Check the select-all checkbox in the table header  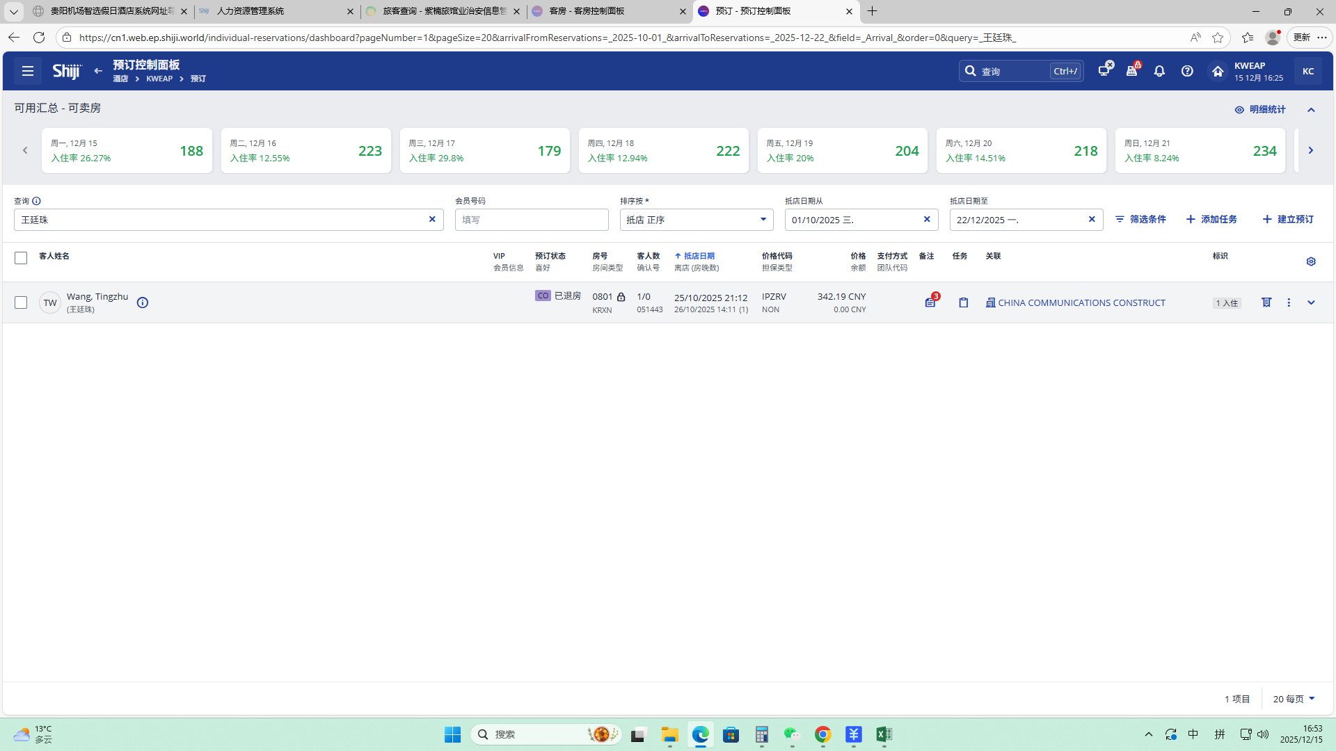click(x=21, y=258)
